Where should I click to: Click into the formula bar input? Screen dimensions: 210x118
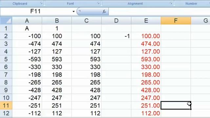pos(159,11)
